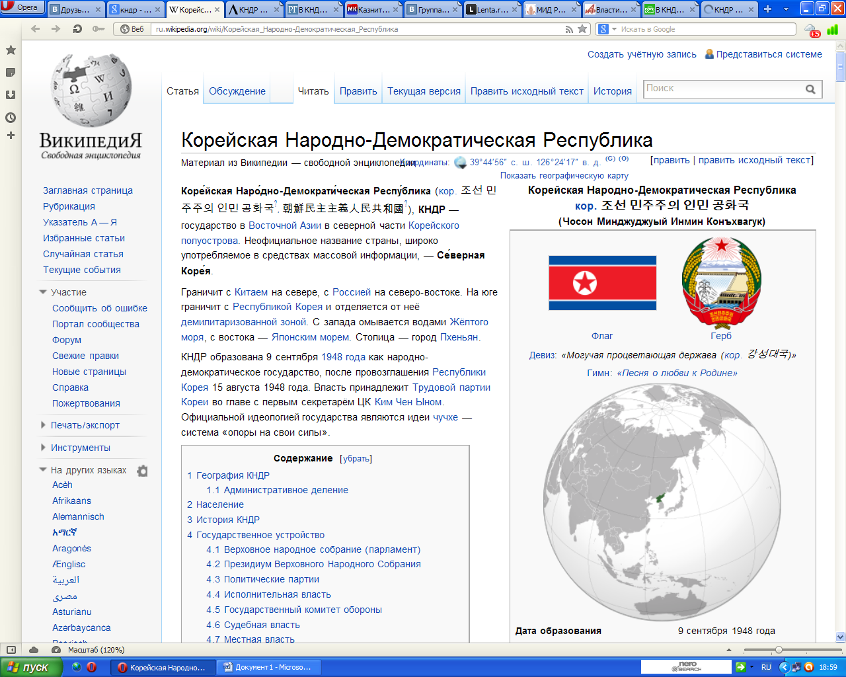846x677 pixels.
Task: Open the 'Случайная статья' sidebar link
Action: pos(83,254)
